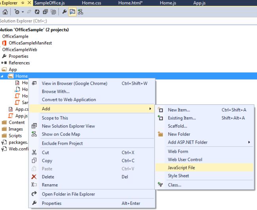Choose New Solution Explorer View

click(x=92, y=126)
